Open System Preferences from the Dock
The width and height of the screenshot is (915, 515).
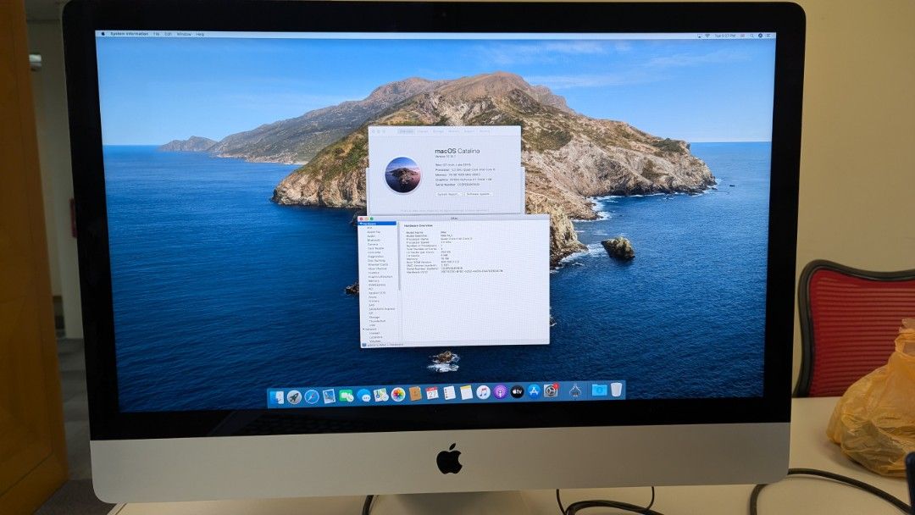point(551,390)
